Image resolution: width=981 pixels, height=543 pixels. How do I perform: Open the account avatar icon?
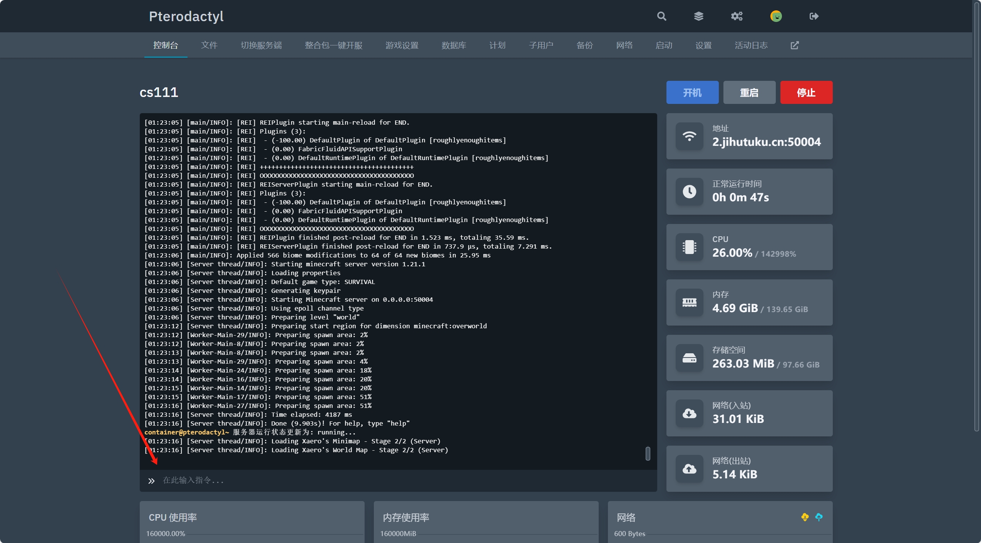(x=776, y=16)
